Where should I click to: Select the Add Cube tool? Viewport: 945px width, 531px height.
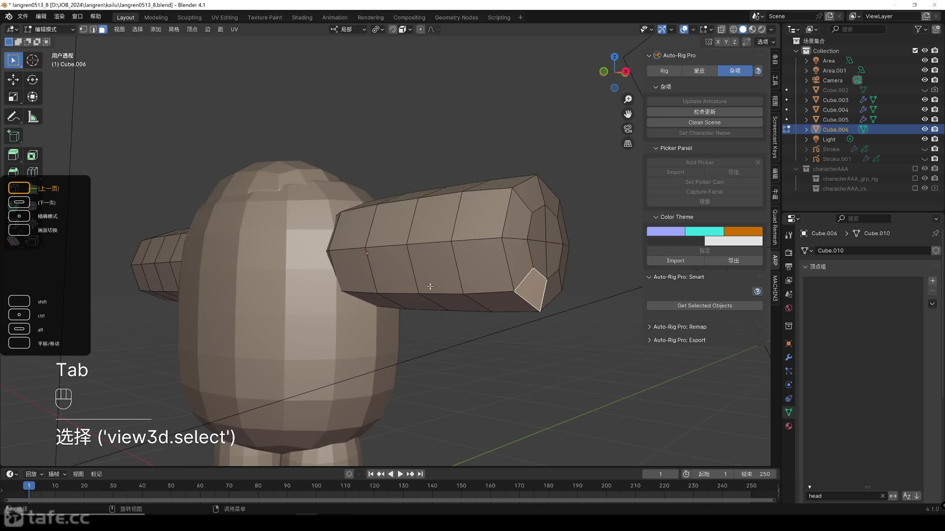13,136
